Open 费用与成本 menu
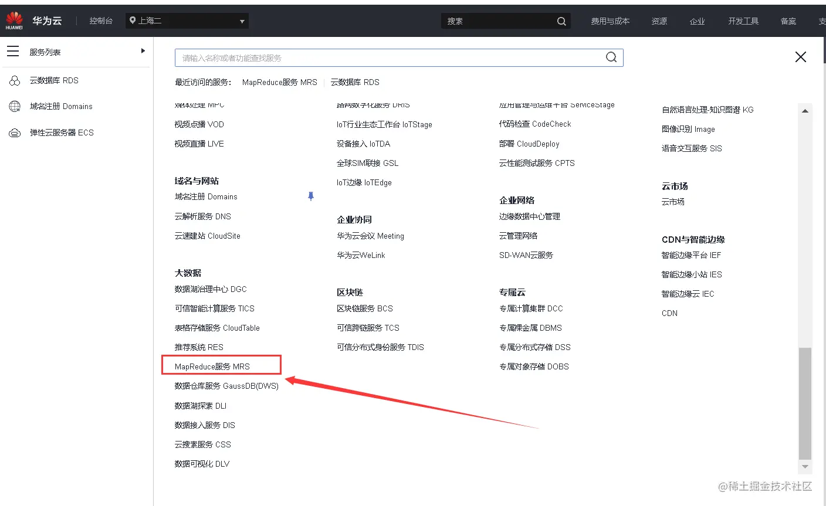This screenshot has width=826, height=506. coord(610,21)
